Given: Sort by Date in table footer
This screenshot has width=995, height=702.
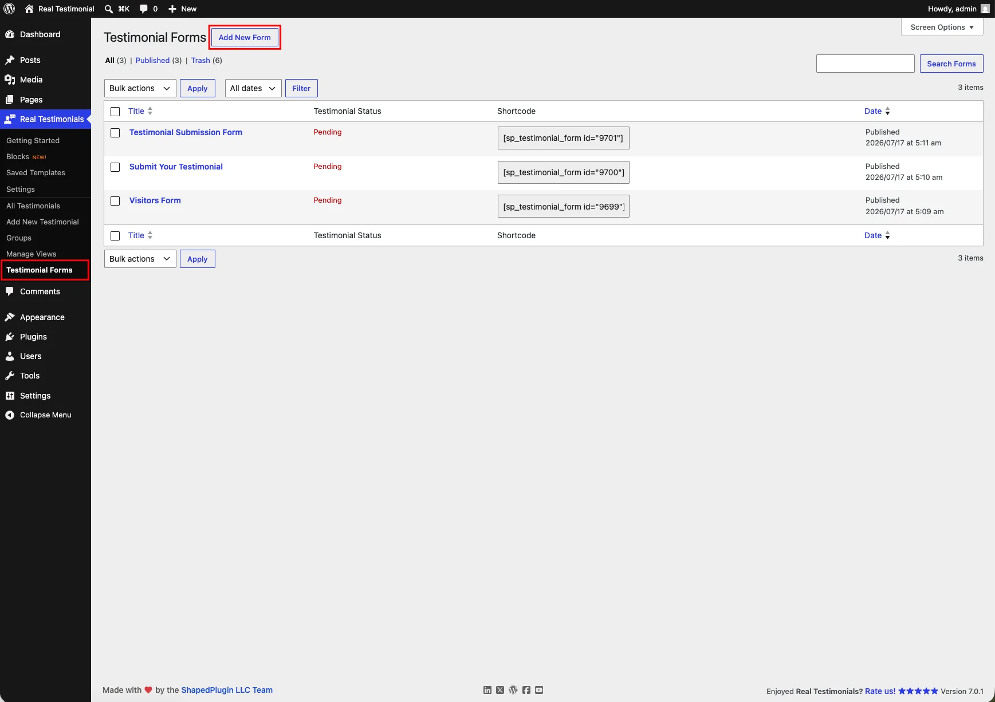Looking at the screenshot, I should coord(877,235).
